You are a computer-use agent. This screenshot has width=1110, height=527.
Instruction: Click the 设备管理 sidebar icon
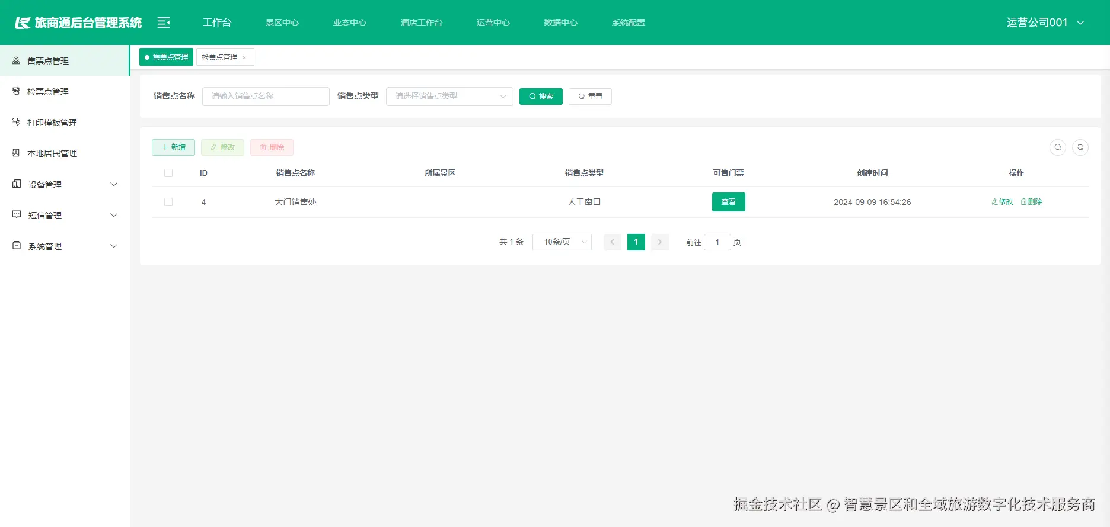coord(17,184)
